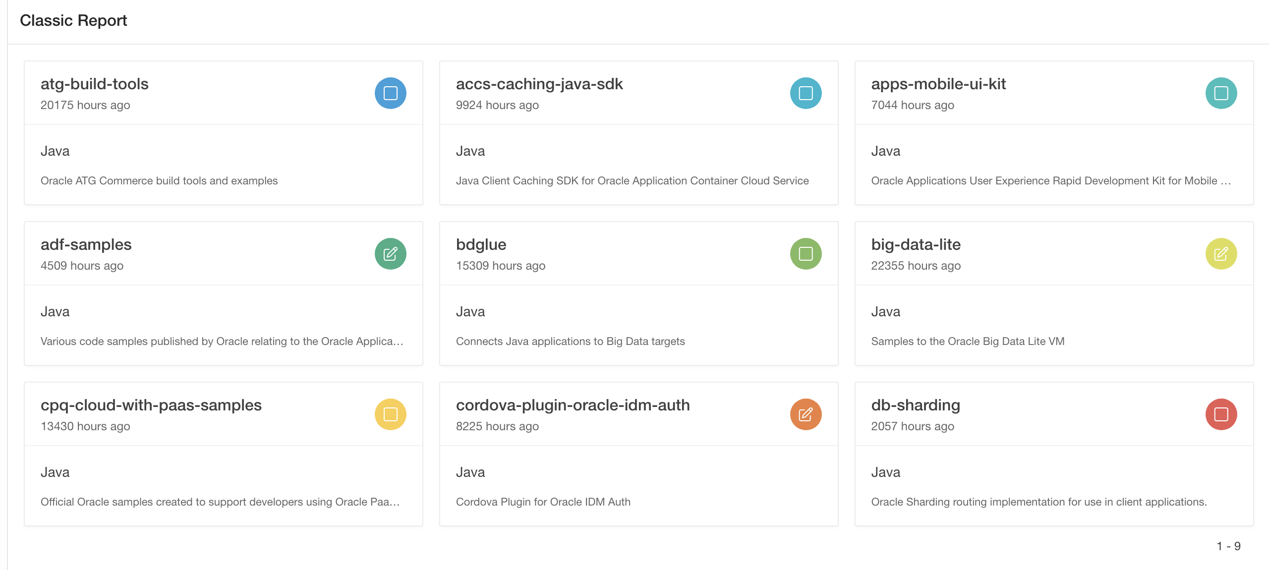Click the red square icon on db-sharding card
The height and width of the screenshot is (570, 1269).
[1221, 414]
